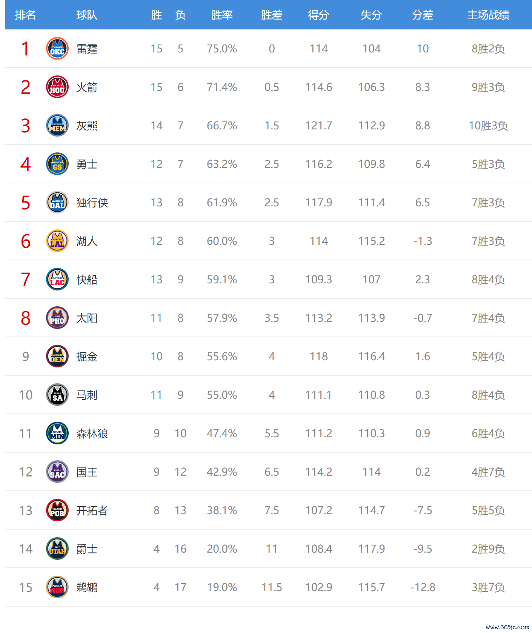Image resolution: width=532 pixels, height=633 pixels.
Task: Select the Memphis Grizzlies MEM logo
Action: [57, 126]
